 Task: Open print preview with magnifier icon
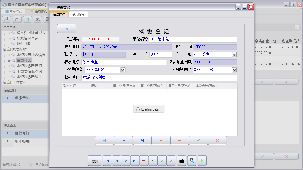click(x=192, y=161)
